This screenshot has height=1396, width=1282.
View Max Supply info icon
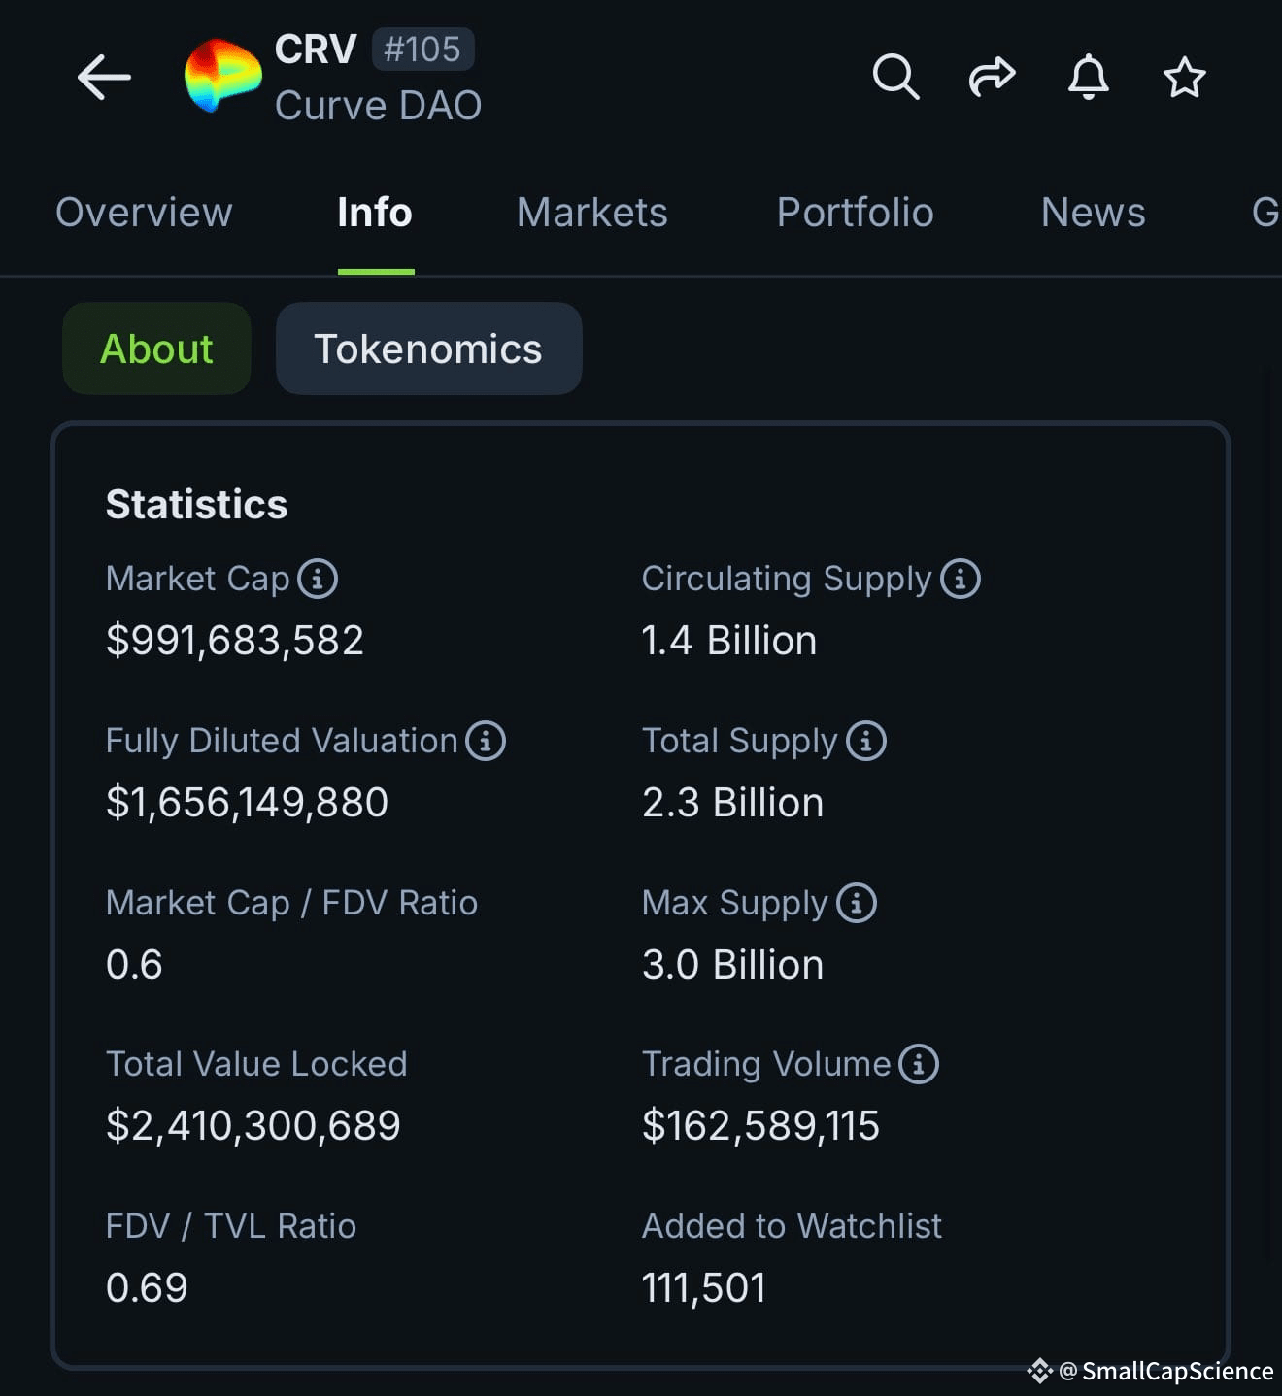click(x=857, y=903)
